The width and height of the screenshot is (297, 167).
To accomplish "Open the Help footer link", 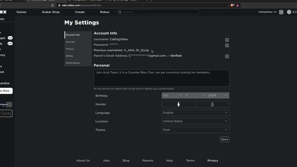I will (169, 161).
